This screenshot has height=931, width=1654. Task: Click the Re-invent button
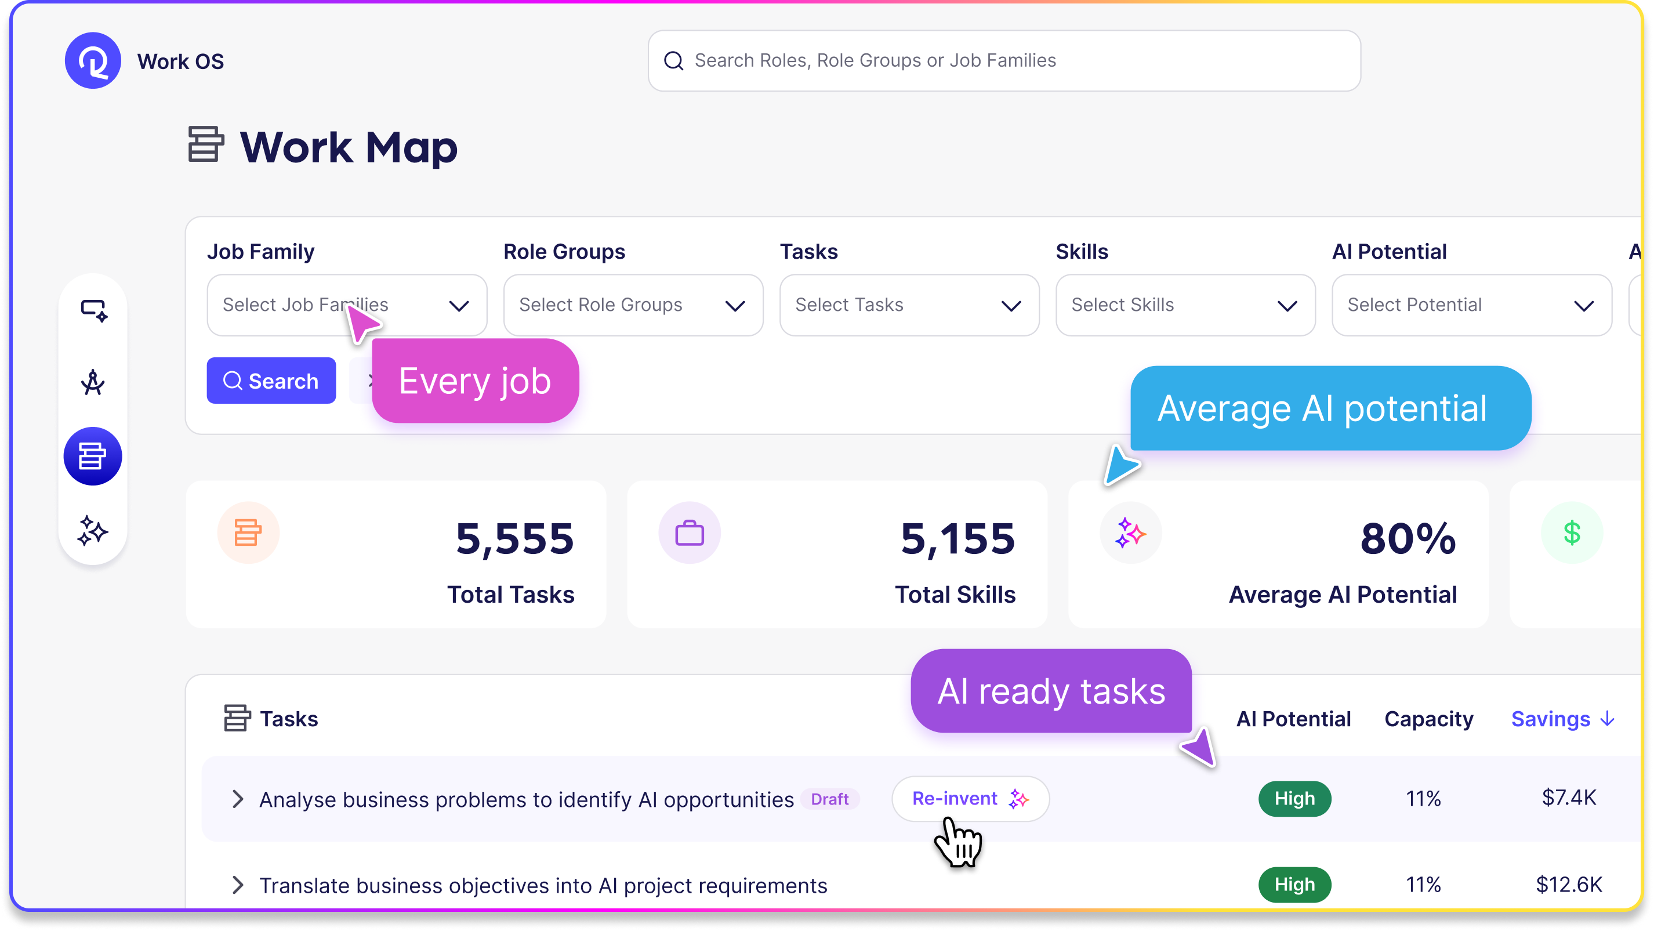point(970,799)
